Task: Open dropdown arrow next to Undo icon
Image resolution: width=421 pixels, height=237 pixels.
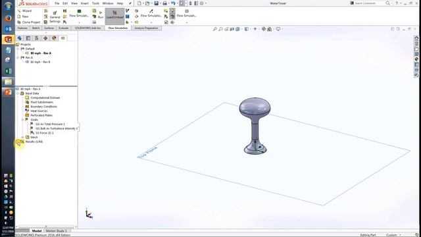Action: point(177,3)
